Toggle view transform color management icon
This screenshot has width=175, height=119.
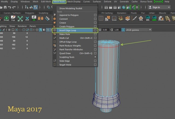[x=123, y=30]
